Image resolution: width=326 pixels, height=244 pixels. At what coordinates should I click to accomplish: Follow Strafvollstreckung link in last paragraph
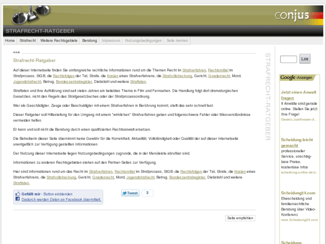point(61,177)
